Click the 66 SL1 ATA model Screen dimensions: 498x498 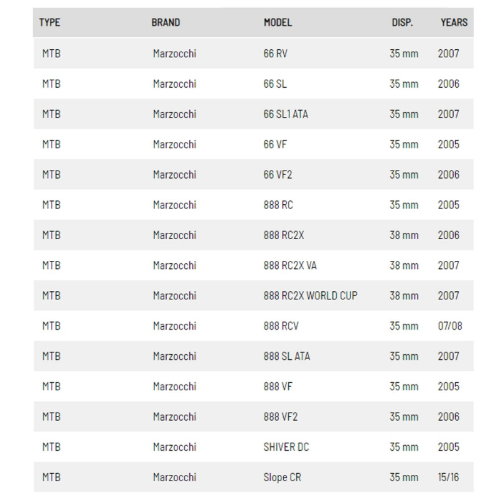[x=286, y=114]
